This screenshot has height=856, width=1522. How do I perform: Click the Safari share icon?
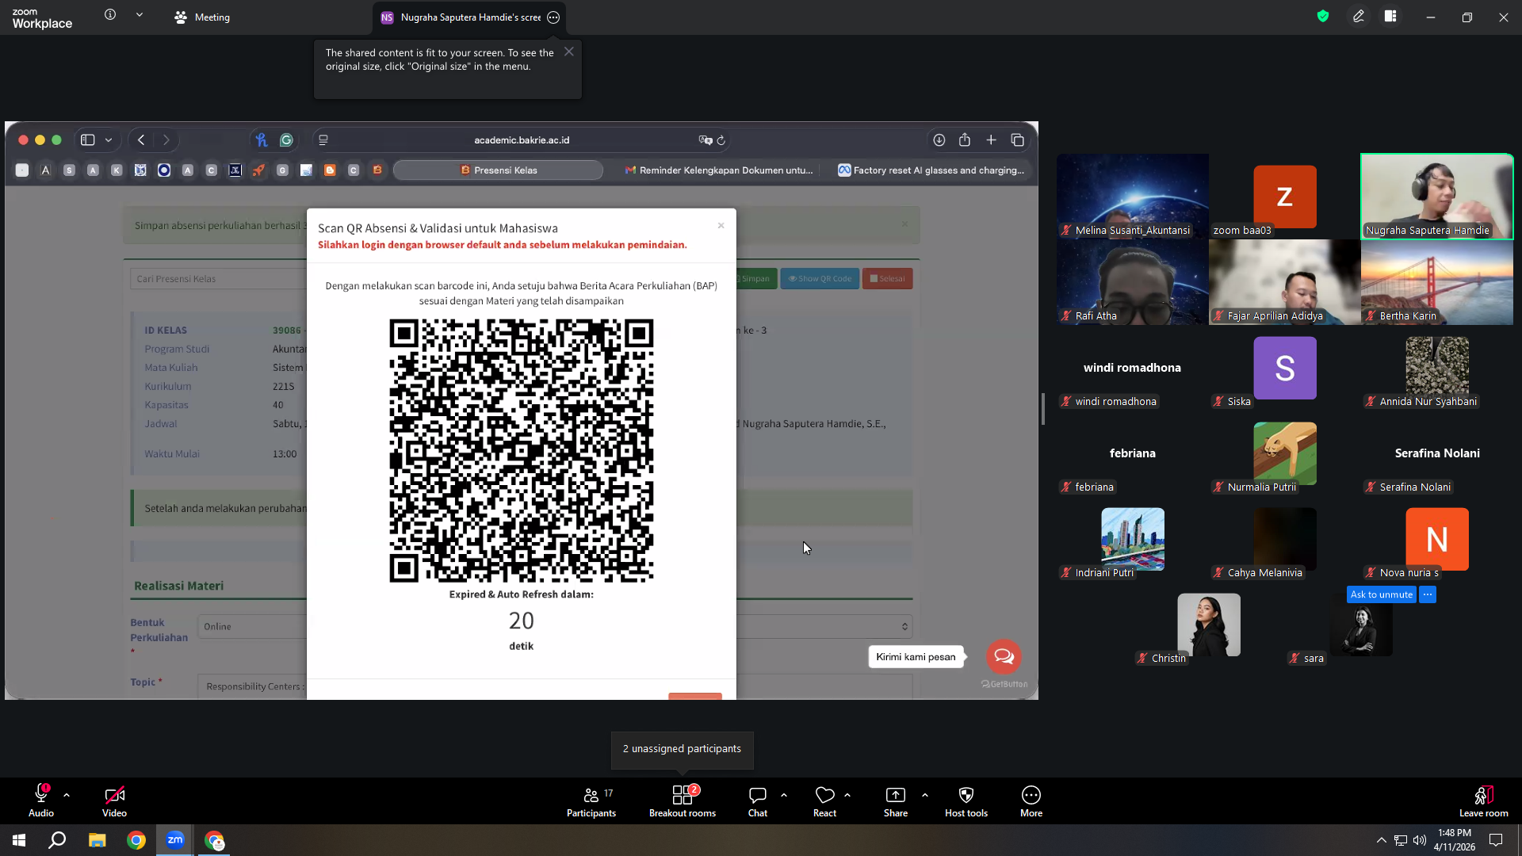tap(965, 140)
